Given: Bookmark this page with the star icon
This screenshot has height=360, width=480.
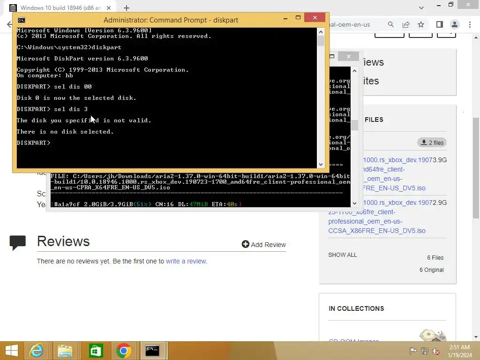Looking at the screenshot, I should 421,24.
